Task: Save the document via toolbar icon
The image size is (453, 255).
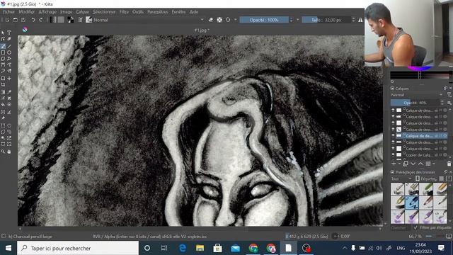Action: pos(23,20)
